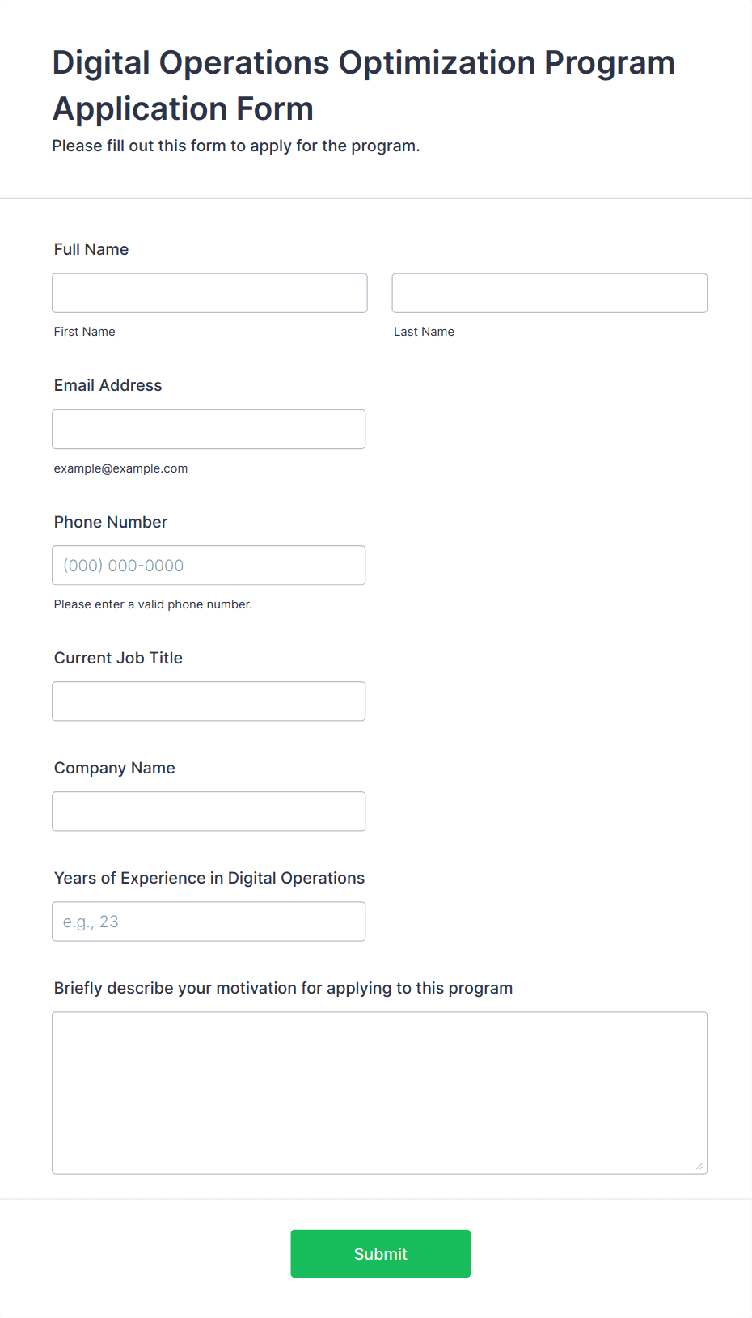Click the Last Name input field
This screenshot has height=1318, width=752.
(x=550, y=293)
